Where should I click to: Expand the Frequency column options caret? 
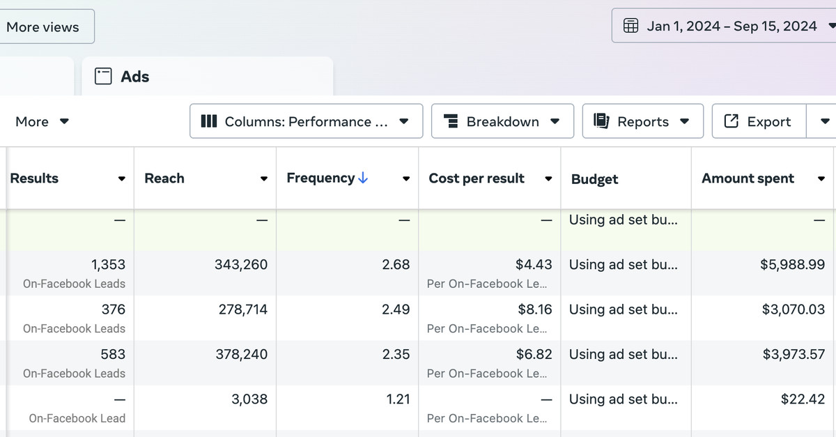[x=406, y=179]
